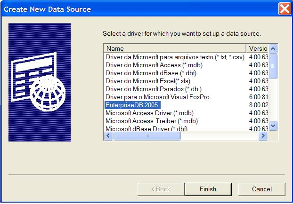This screenshot has height=204, width=293.
Task: Click the horizontal scrollbar thumb
Action: tap(146, 135)
